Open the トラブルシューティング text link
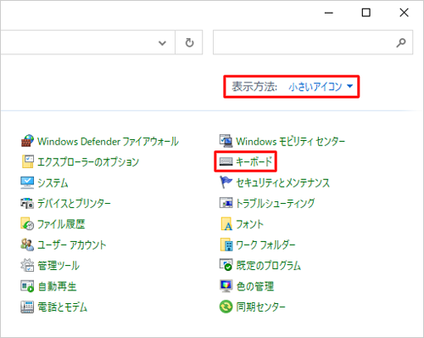The width and height of the screenshot is (424, 338). tap(276, 203)
